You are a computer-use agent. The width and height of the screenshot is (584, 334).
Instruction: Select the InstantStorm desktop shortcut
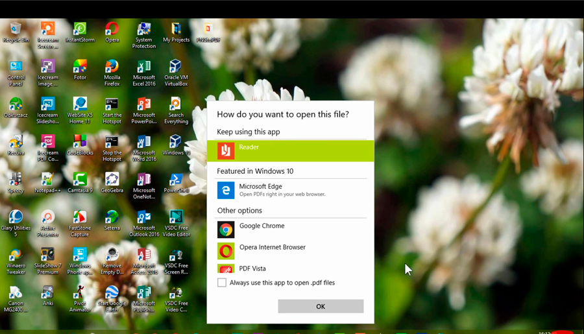tap(80, 32)
